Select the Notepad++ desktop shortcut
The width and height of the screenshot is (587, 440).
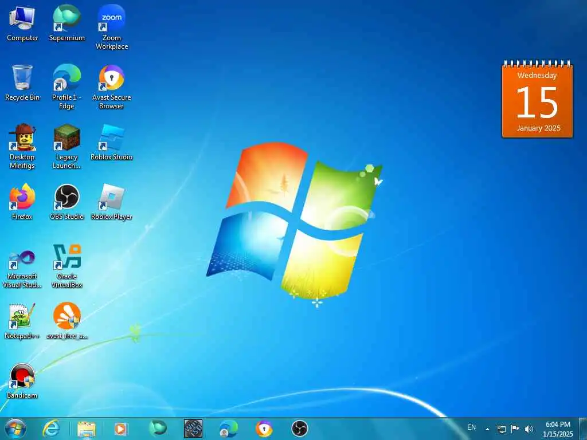22,321
